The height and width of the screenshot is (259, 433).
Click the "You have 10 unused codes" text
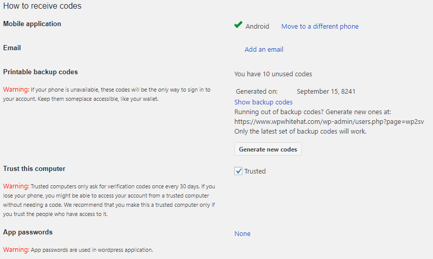point(273,74)
